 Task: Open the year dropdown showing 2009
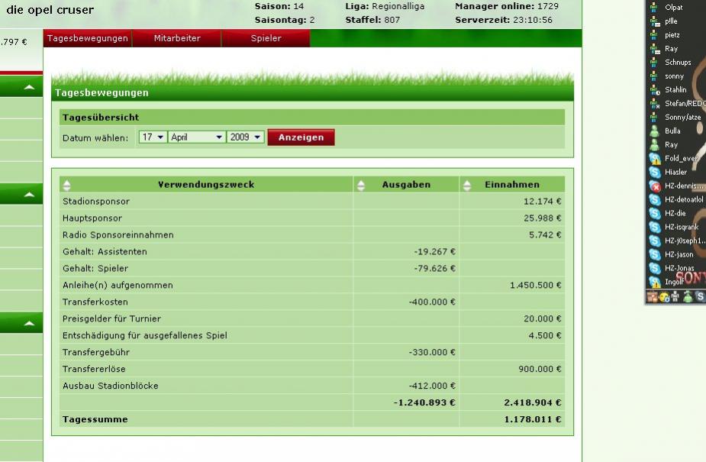click(246, 137)
